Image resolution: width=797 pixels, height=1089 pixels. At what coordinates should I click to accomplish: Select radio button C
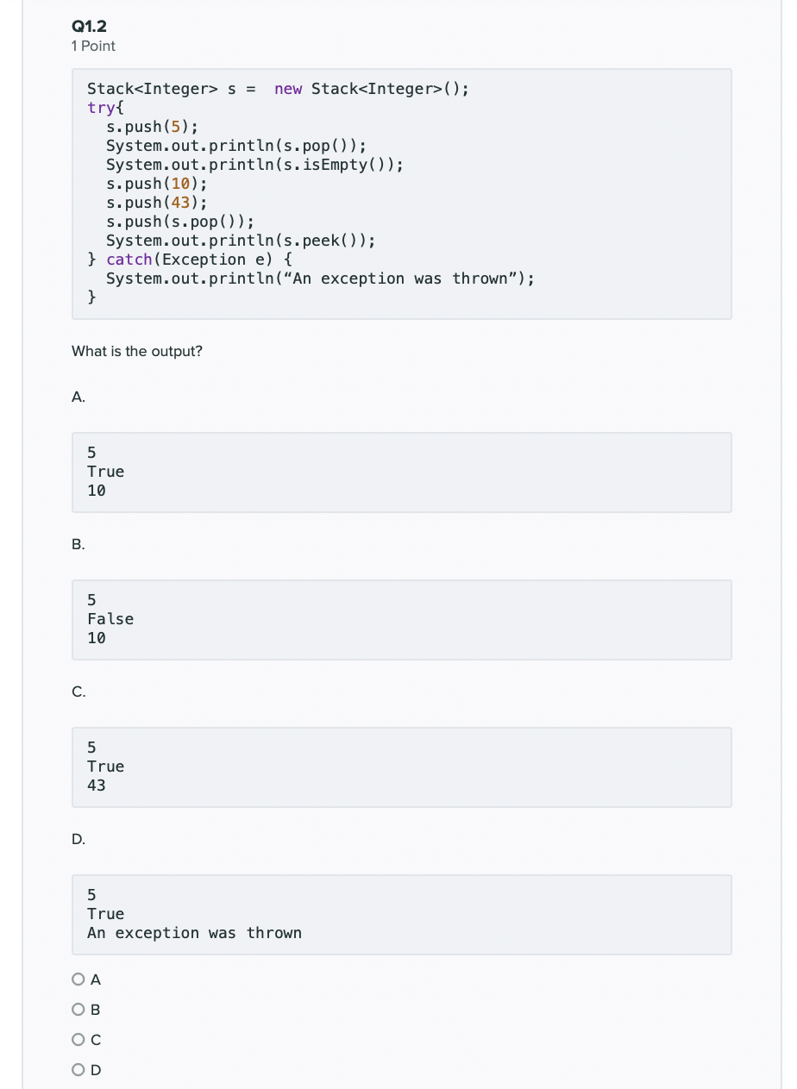pyautogui.click(x=78, y=1039)
